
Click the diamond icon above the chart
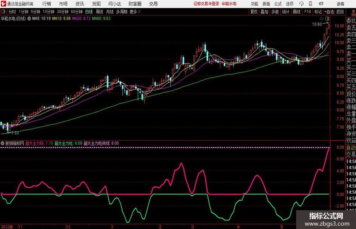click(321, 18)
